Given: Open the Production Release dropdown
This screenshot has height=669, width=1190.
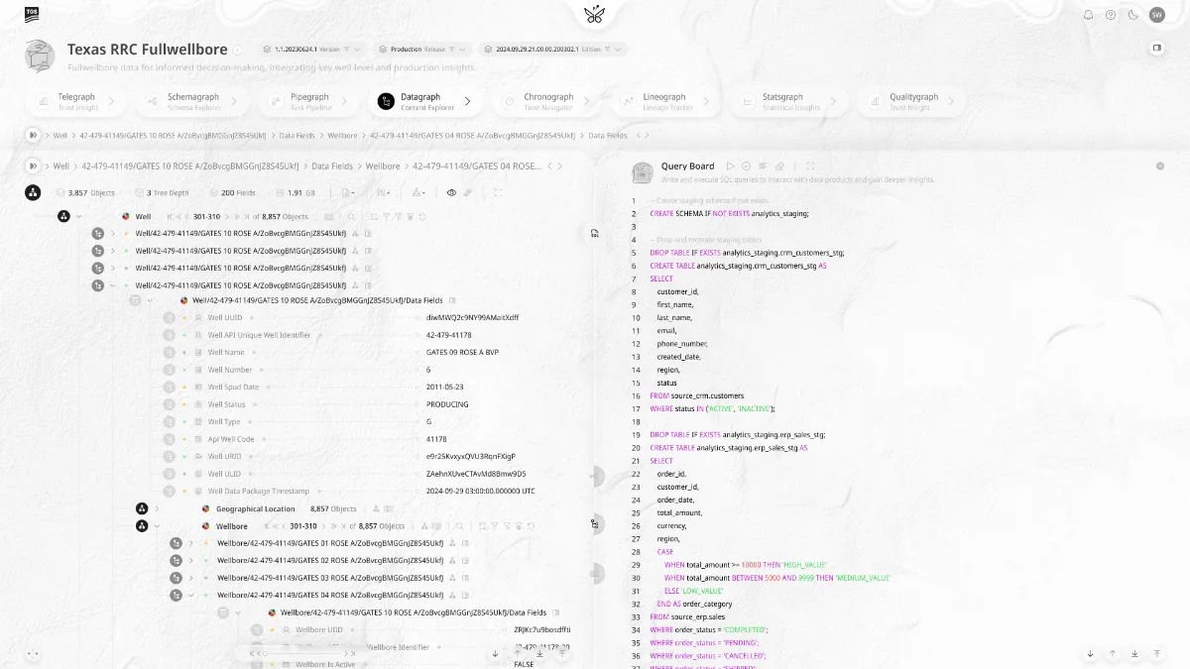Looking at the screenshot, I should (423, 49).
